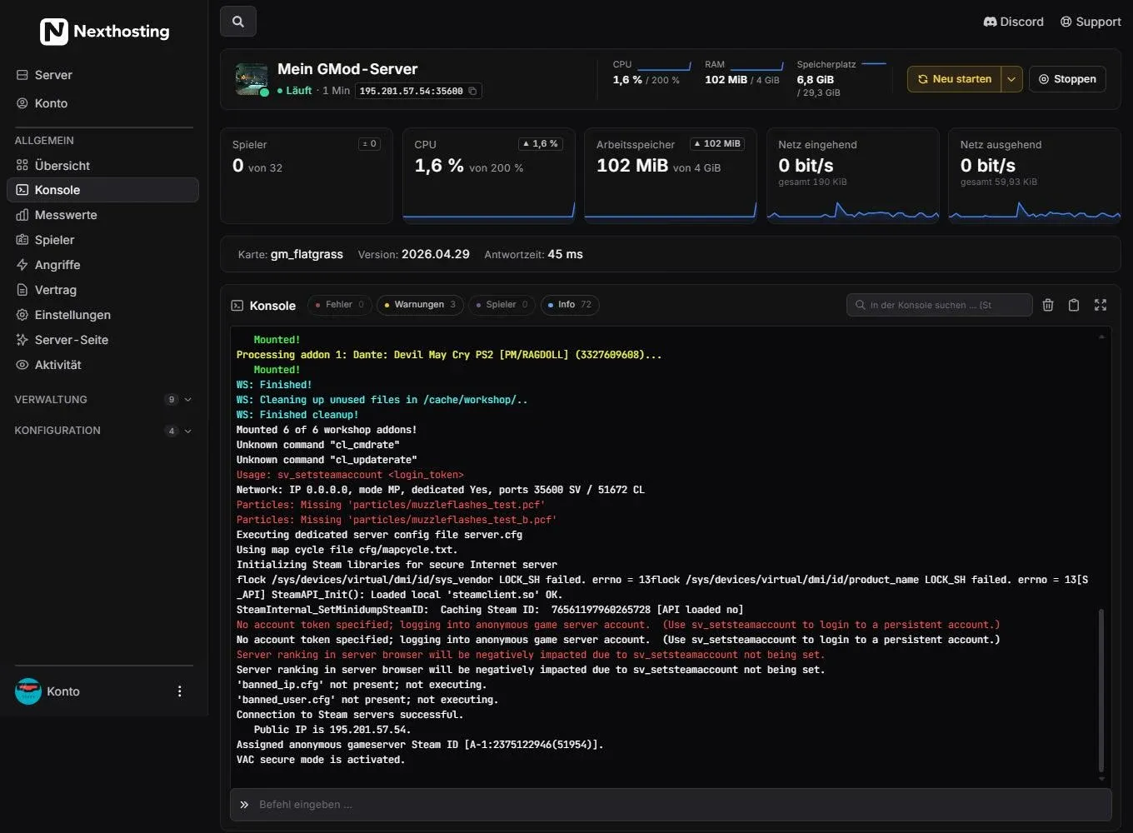Open account three-dot menu

[x=179, y=691]
